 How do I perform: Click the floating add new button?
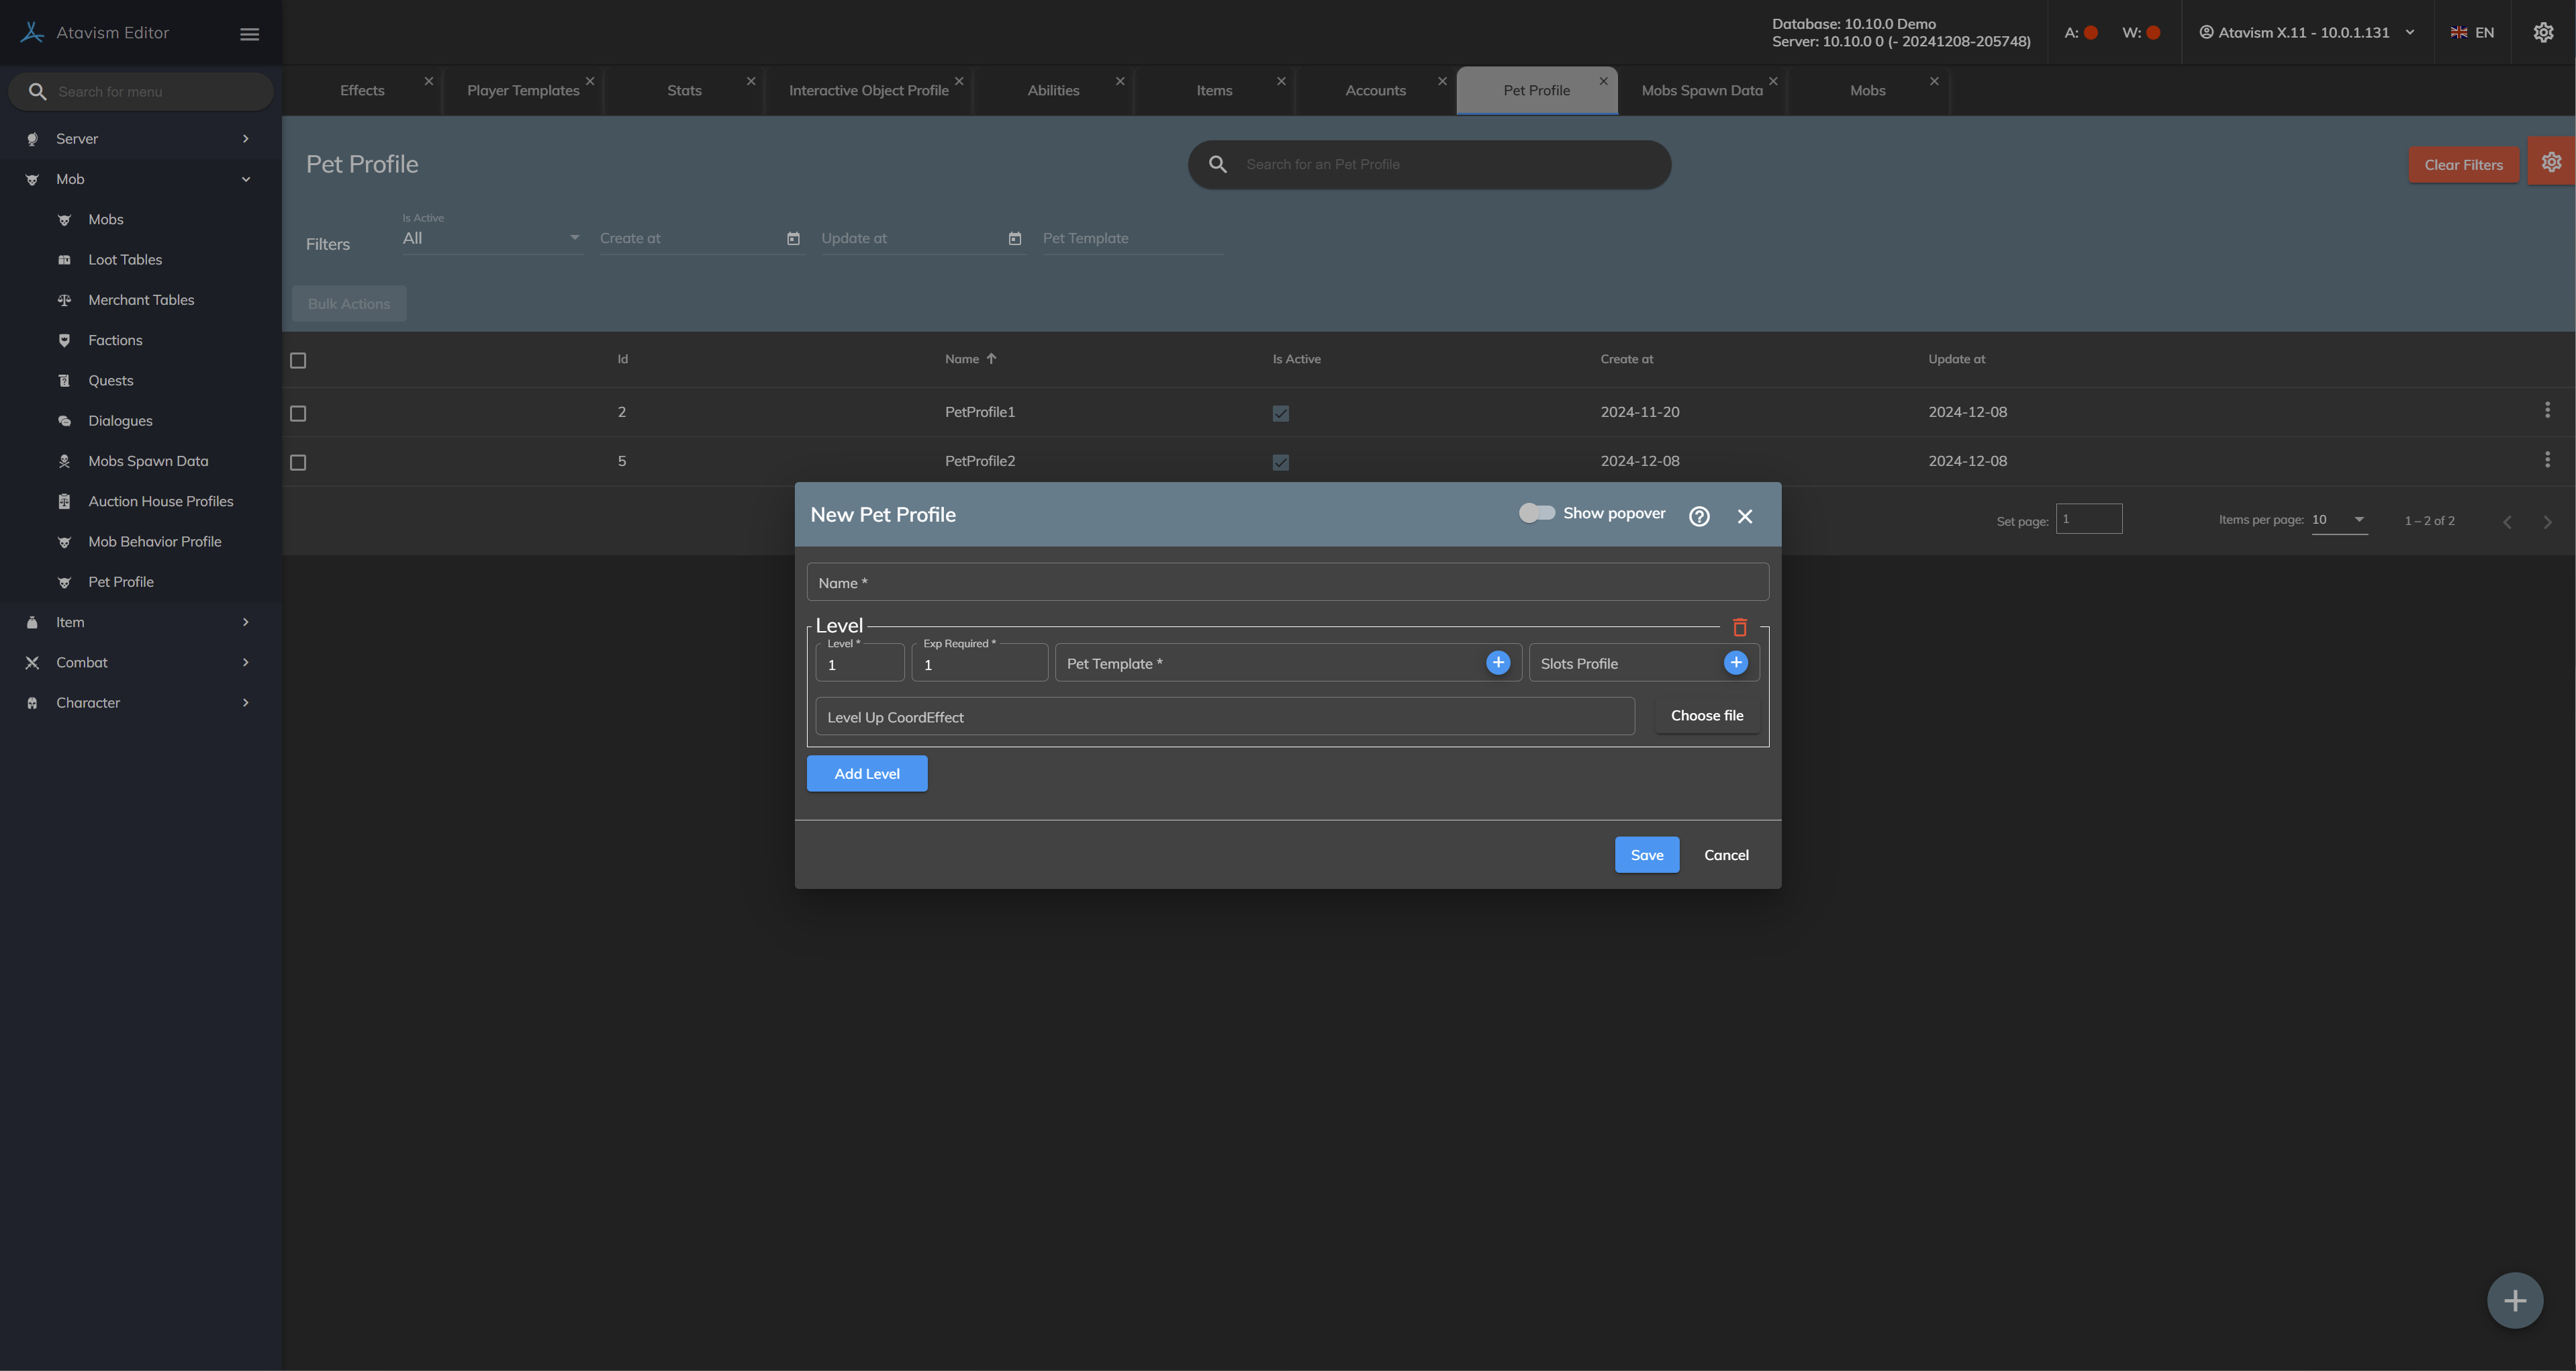pyautogui.click(x=2514, y=1300)
